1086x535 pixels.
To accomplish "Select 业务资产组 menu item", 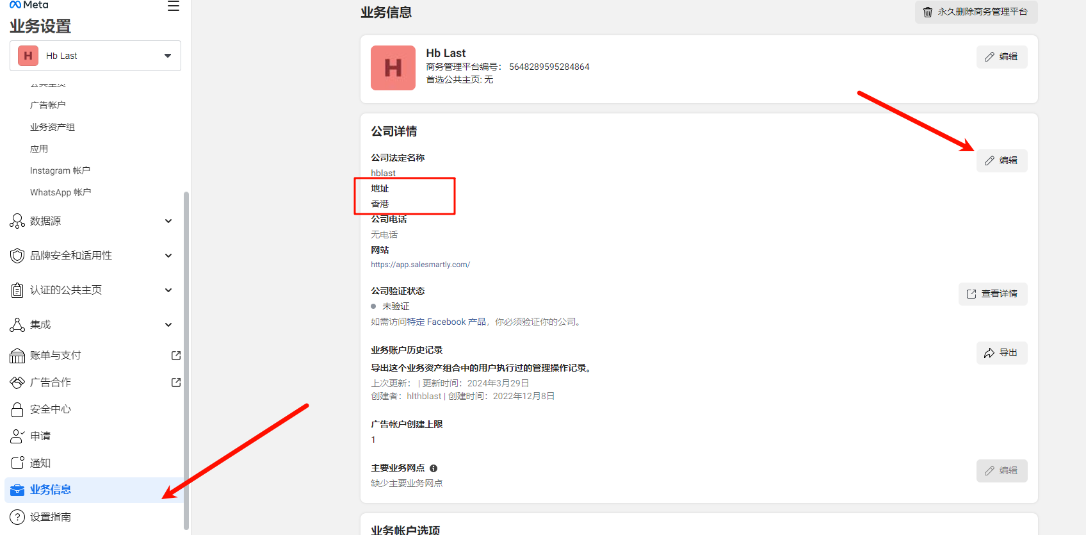I will (x=53, y=127).
